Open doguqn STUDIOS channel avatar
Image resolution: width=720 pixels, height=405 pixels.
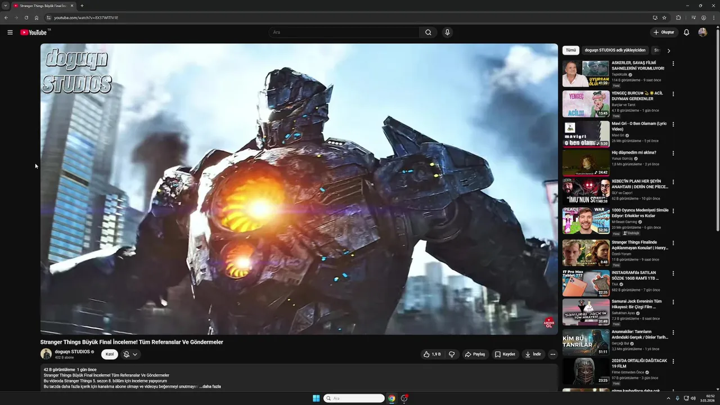pos(46,354)
